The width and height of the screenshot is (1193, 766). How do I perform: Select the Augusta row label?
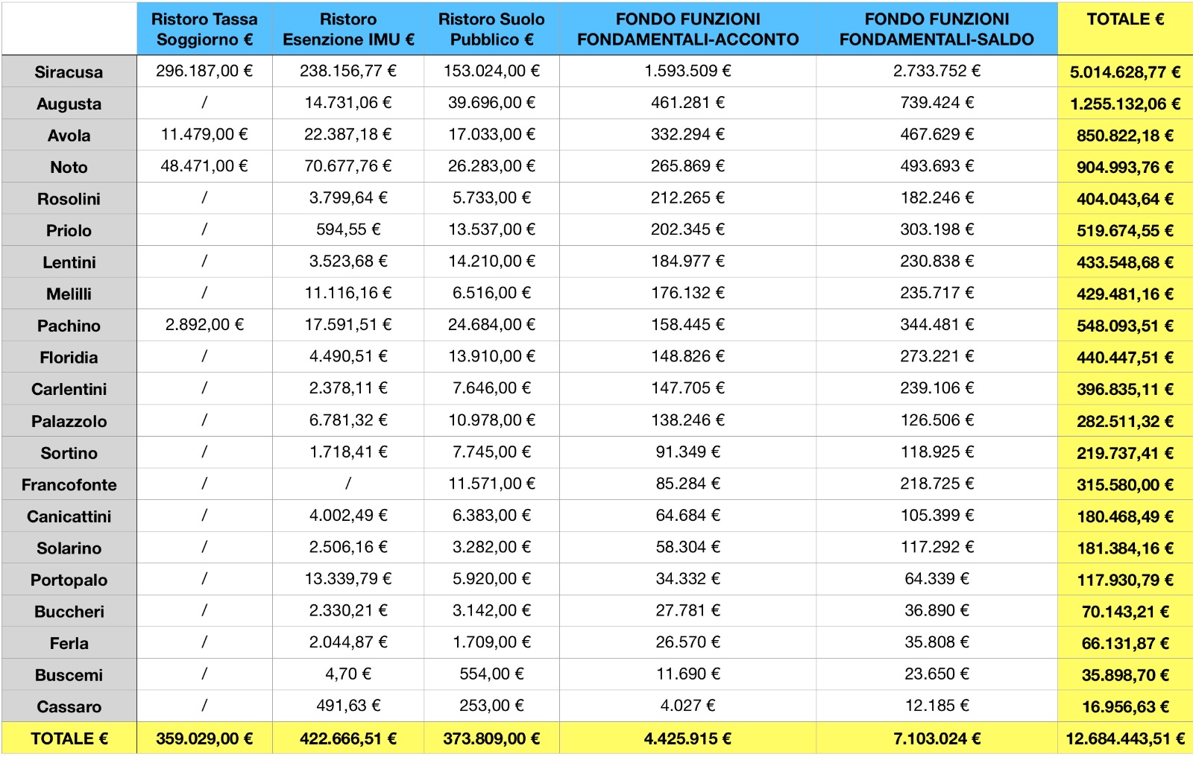69,104
